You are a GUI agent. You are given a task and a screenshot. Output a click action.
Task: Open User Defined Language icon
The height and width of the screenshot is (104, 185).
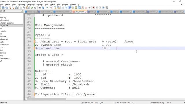click(73, 8)
